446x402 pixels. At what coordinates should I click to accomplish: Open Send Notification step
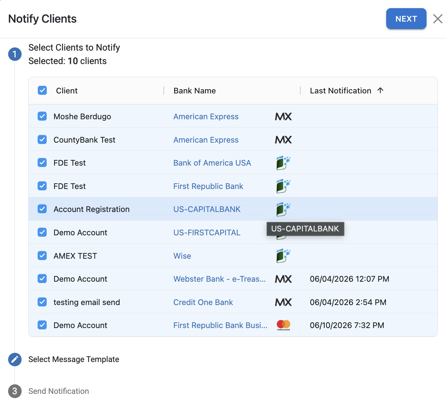click(59, 391)
